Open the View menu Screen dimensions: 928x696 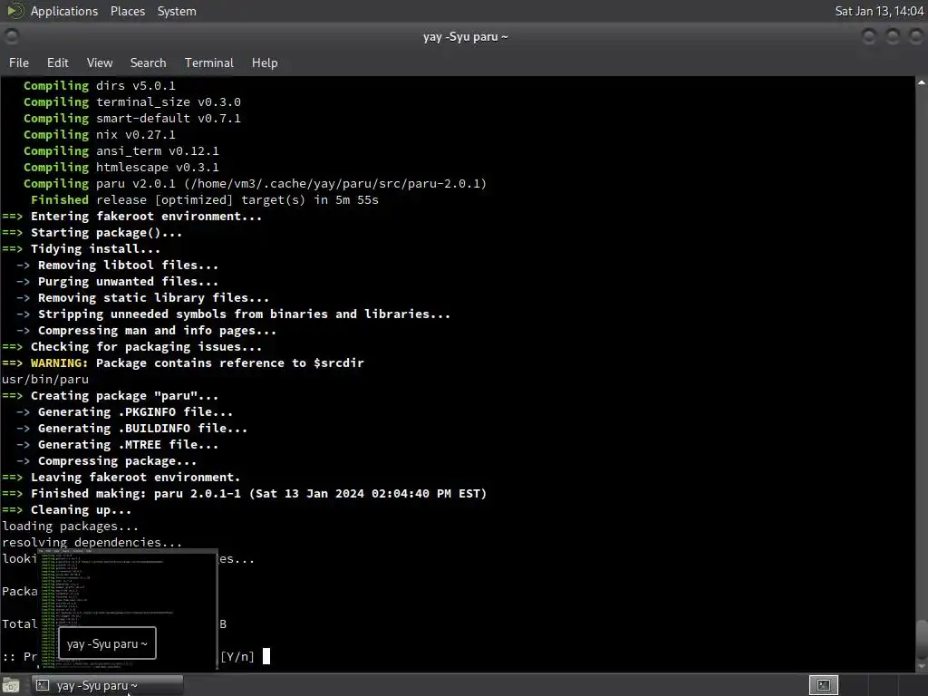(100, 63)
